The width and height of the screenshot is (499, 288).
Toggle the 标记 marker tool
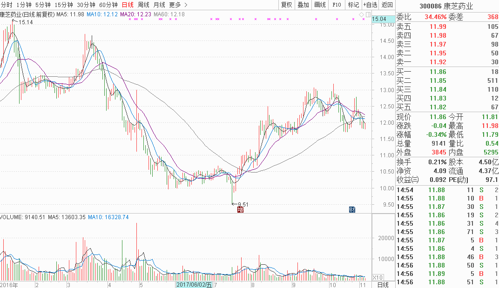[x=353, y=5]
